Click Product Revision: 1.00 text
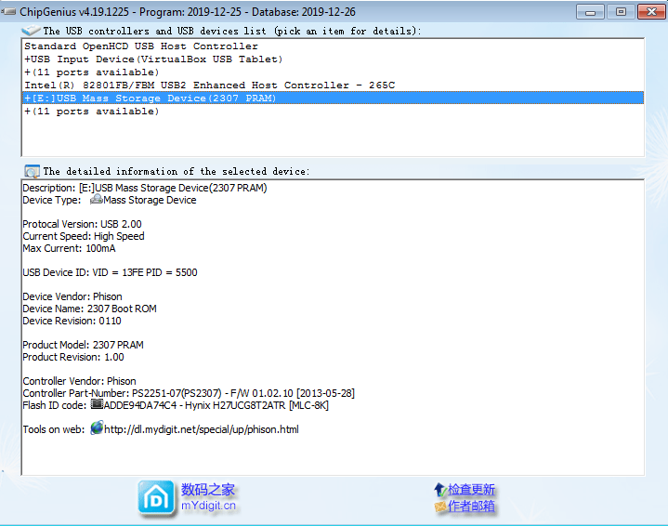668x526 pixels. click(73, 357)
